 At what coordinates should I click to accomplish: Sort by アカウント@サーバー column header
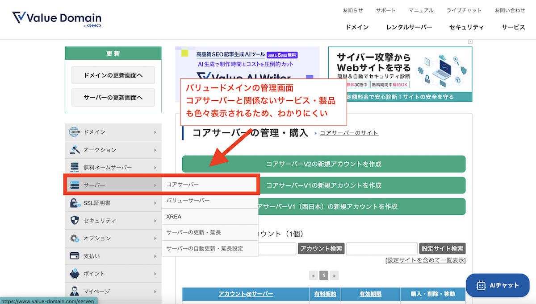(246, 294)
